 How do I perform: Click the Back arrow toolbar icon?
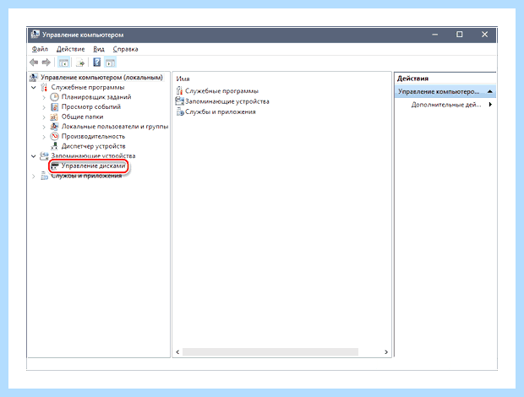(x=34, y=63)
